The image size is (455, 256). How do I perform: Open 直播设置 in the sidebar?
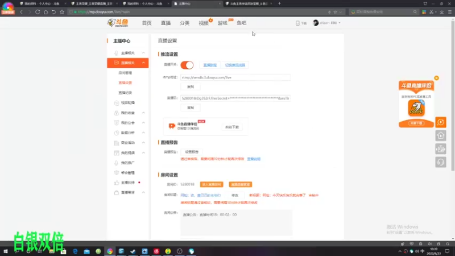pyautogui.click(x=125, y=82)
